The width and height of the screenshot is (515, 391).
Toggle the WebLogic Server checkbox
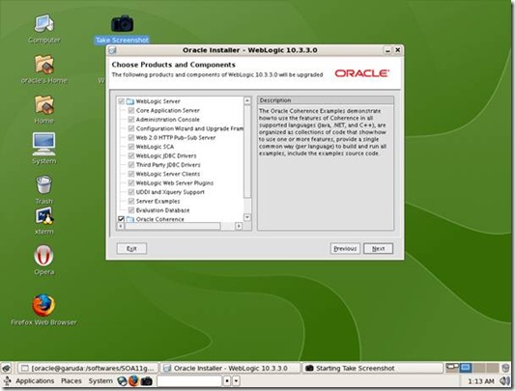tap(121, 101)
